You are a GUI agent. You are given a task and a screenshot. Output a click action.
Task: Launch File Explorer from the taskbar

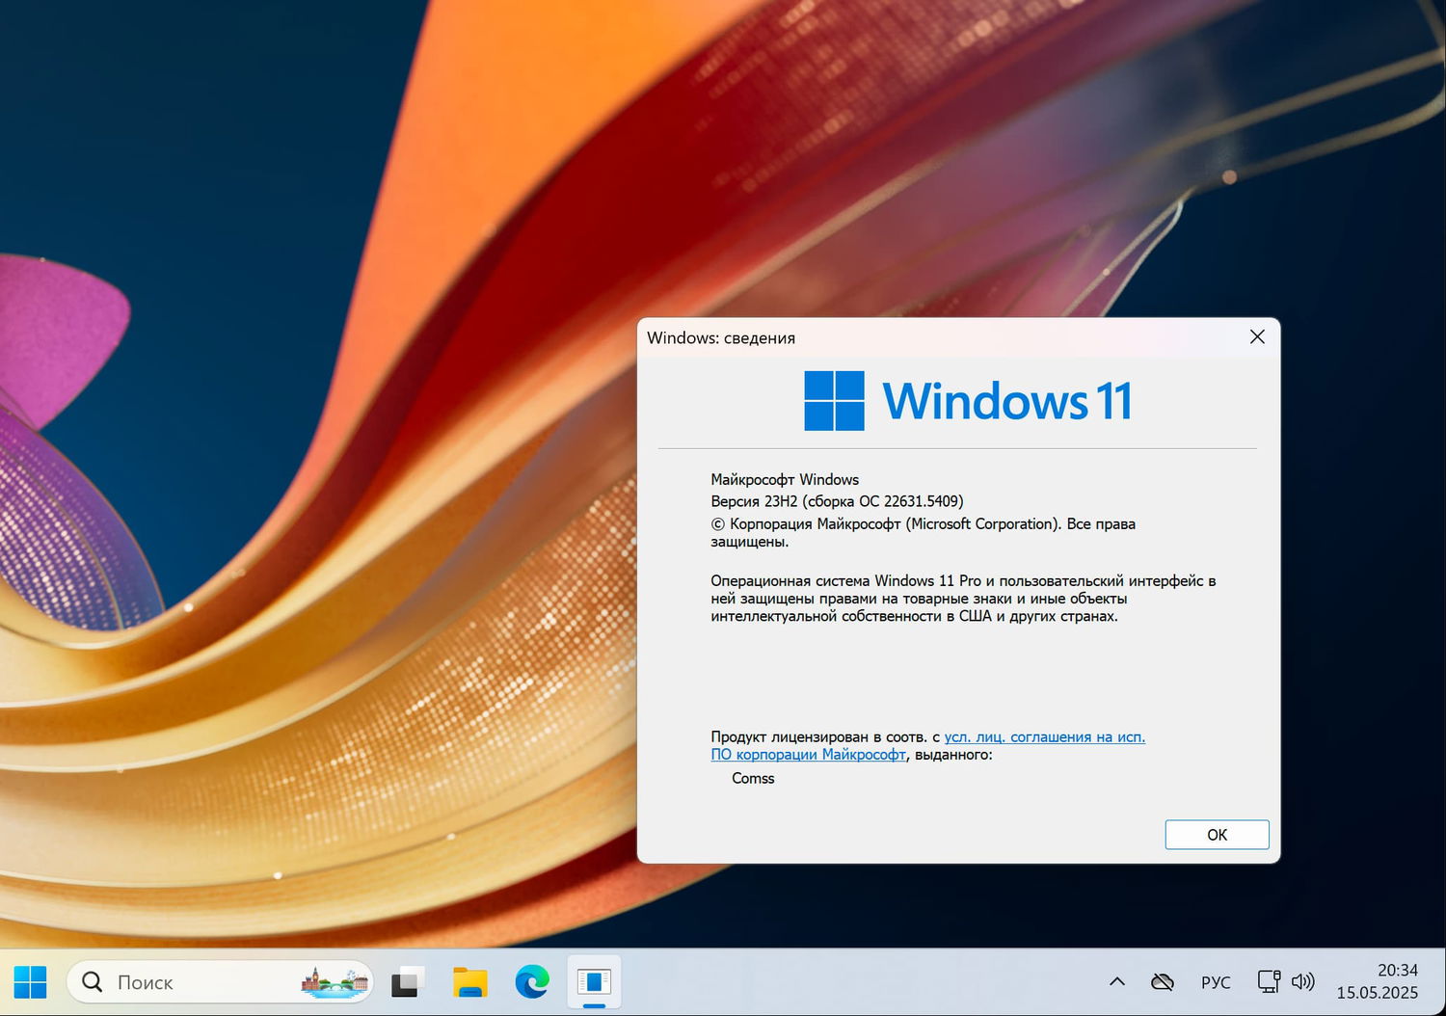point(470,982)
